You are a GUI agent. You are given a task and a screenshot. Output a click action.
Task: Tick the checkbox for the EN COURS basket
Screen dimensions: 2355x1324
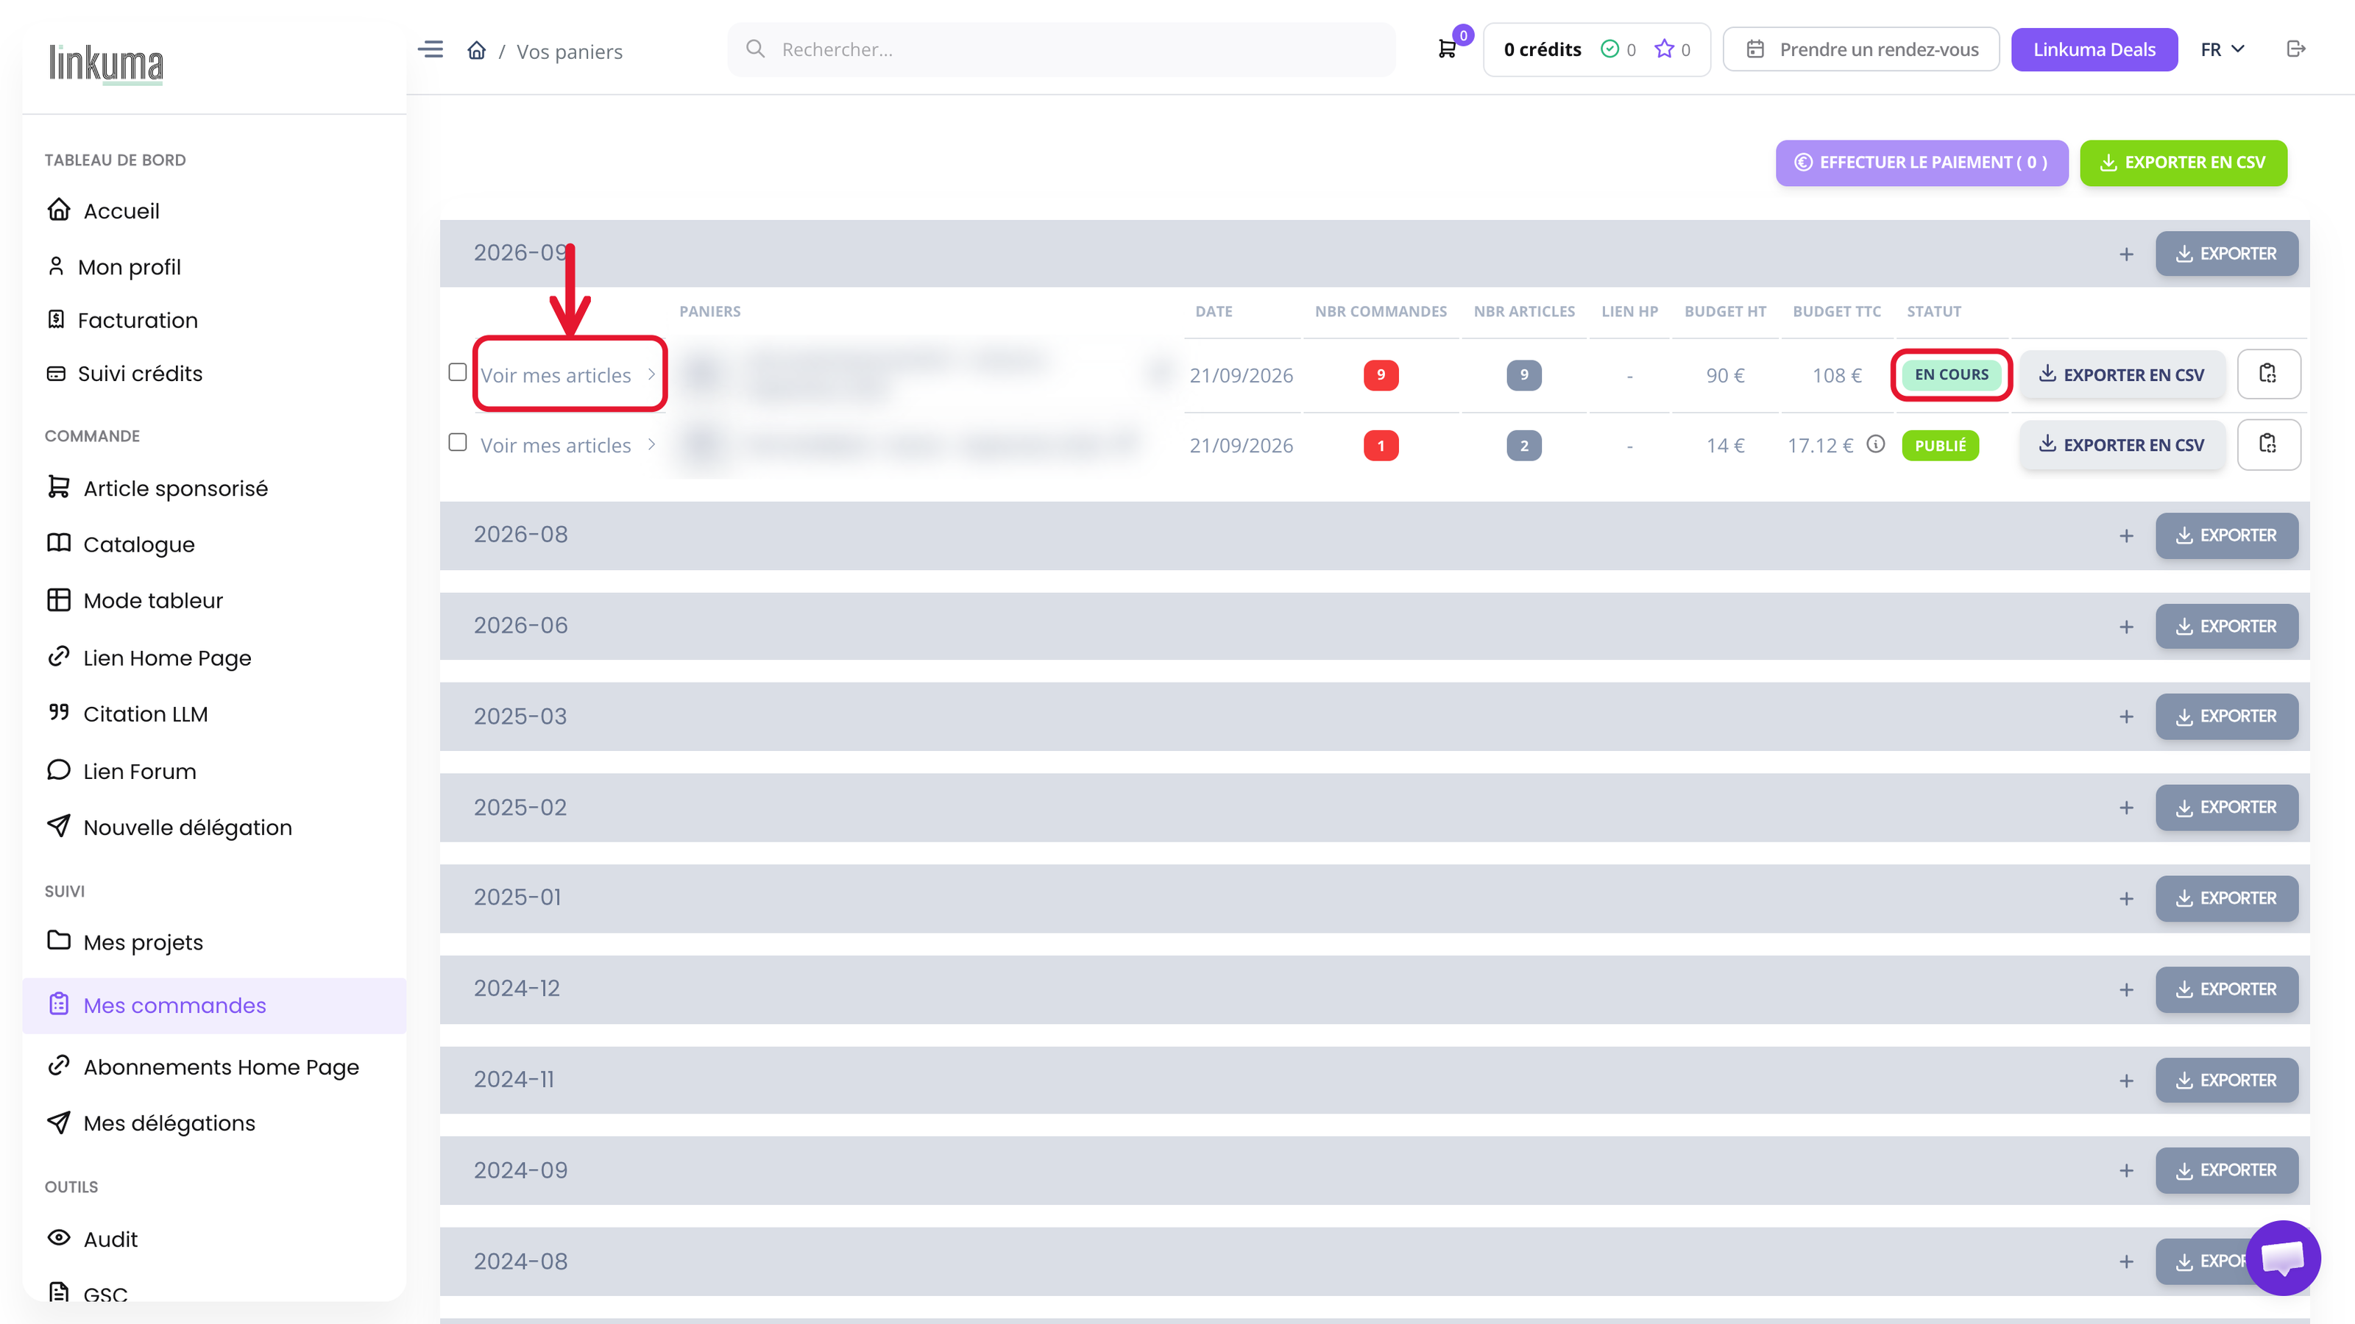pos(458,372)
